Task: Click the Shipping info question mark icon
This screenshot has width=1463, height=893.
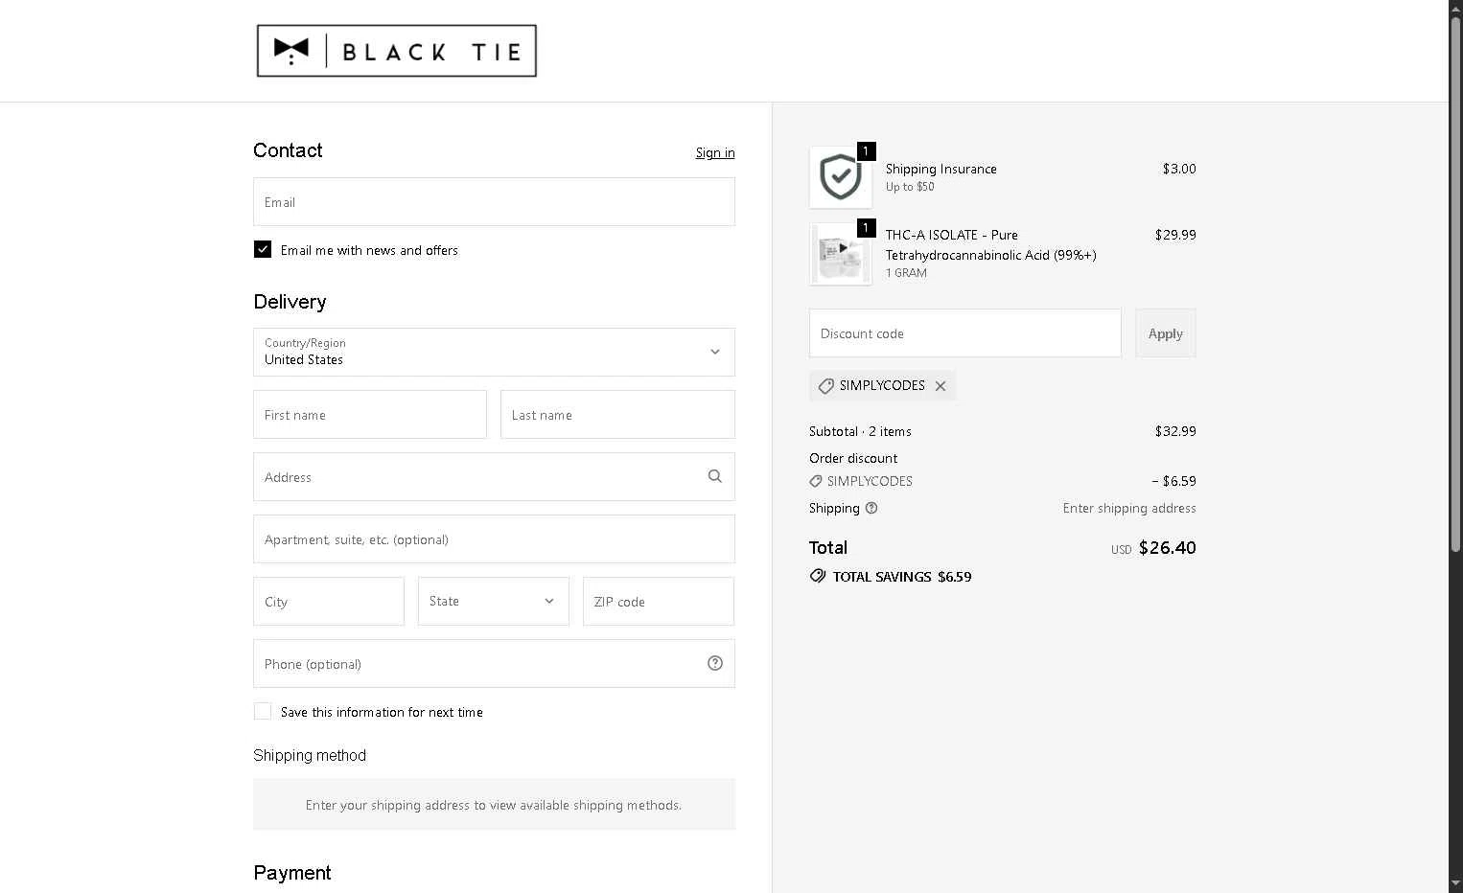Action: 871,508
